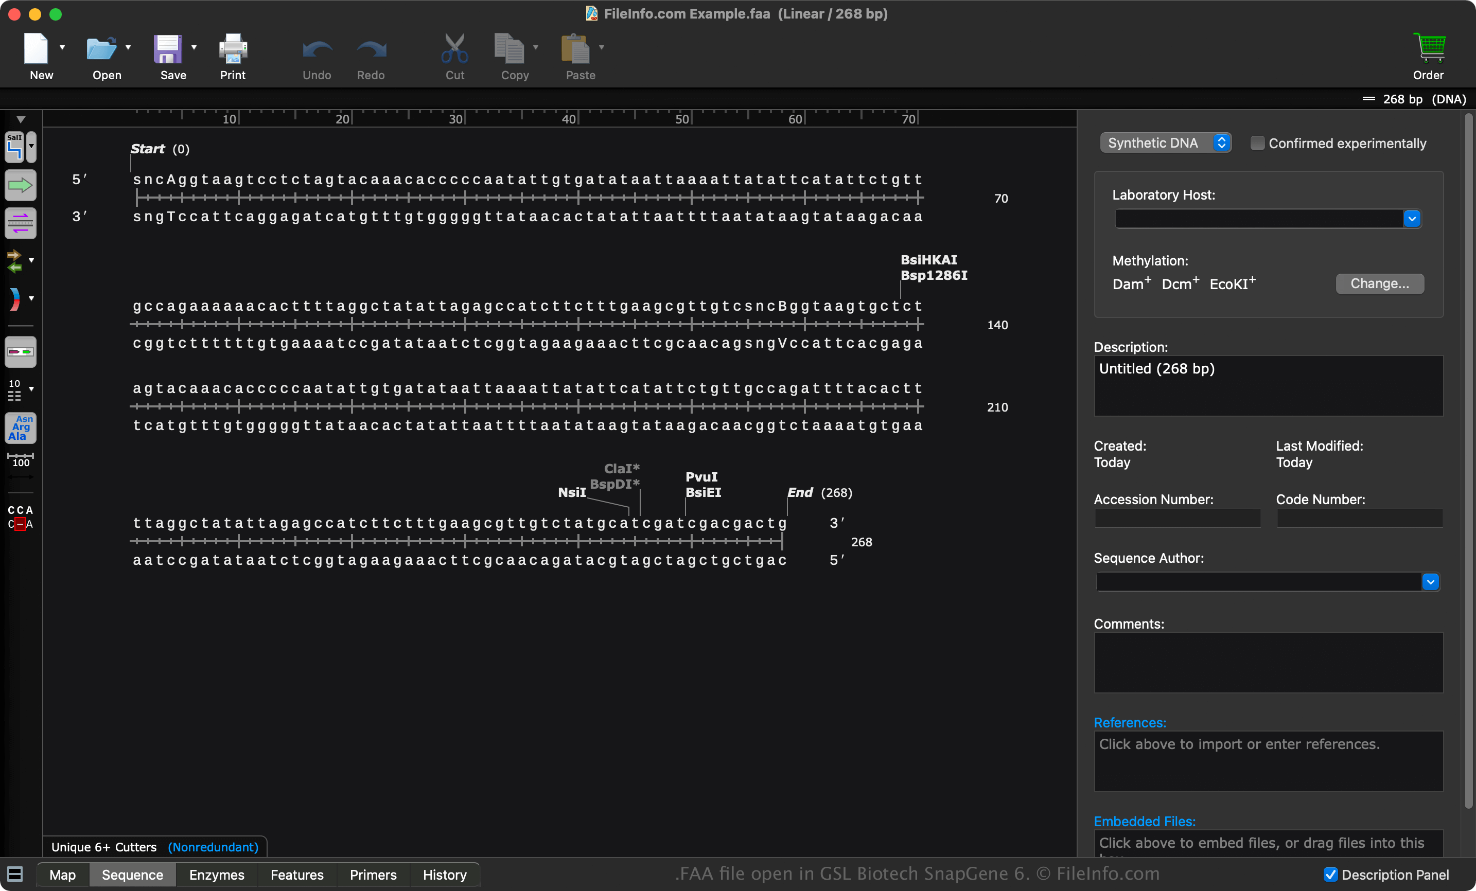Expand the Laboratory Host dropdown
The image size is (1476, 891).
tap(1412, 219)
